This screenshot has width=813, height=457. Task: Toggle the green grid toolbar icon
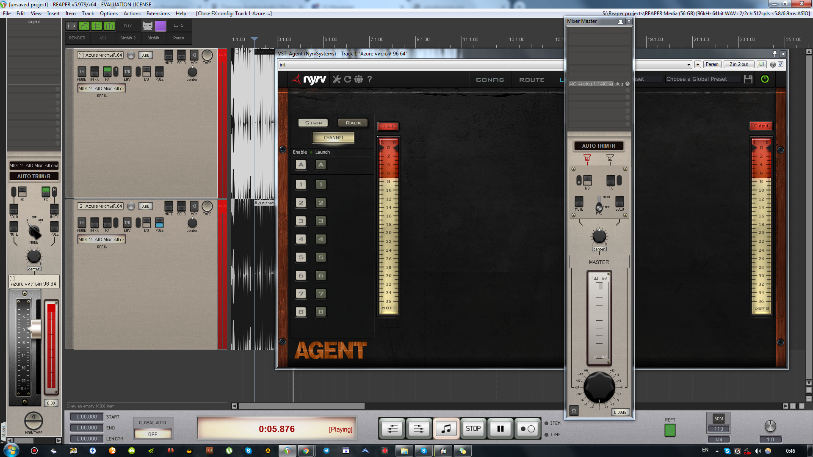(97, 26)
